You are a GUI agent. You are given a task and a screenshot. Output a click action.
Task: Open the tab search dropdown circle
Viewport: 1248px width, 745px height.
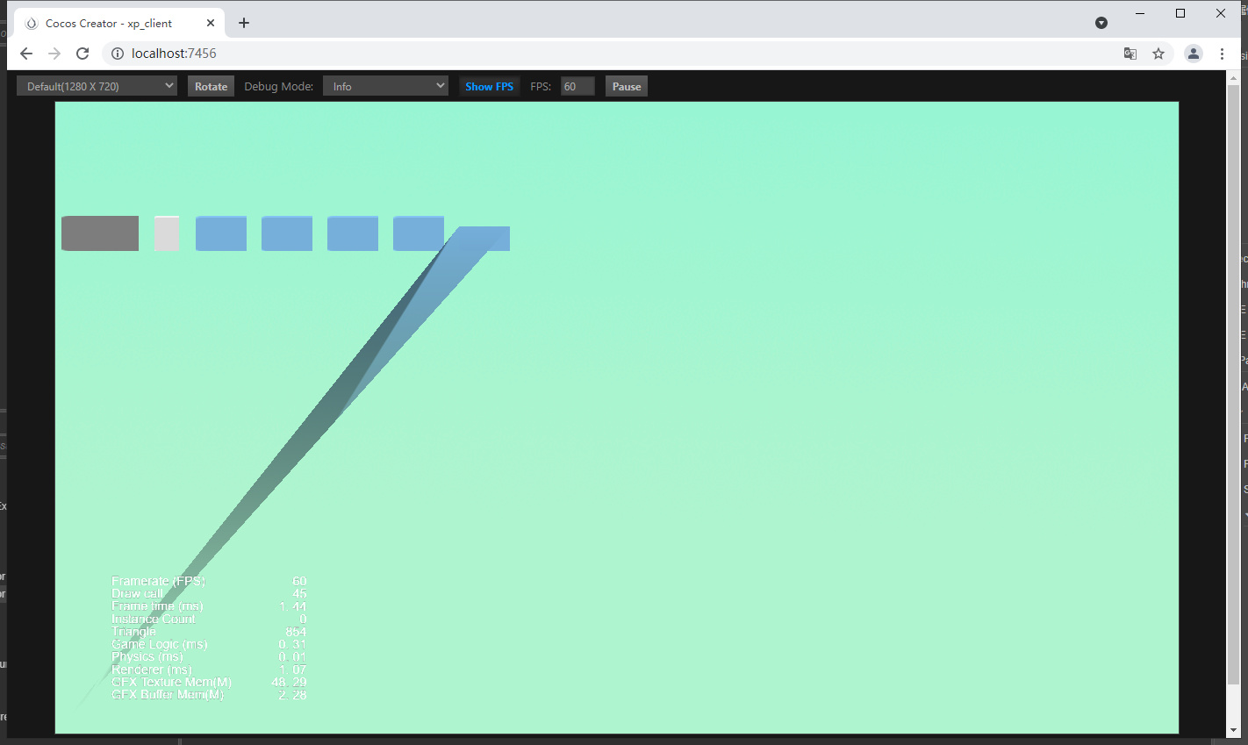1101,23
